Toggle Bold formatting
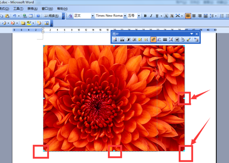 [145, 16]
